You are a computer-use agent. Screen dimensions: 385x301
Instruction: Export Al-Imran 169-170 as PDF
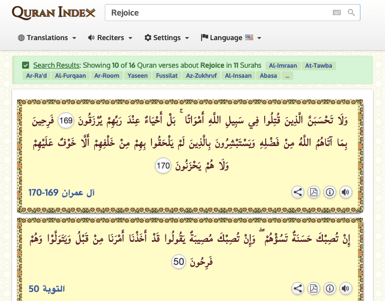313,192
